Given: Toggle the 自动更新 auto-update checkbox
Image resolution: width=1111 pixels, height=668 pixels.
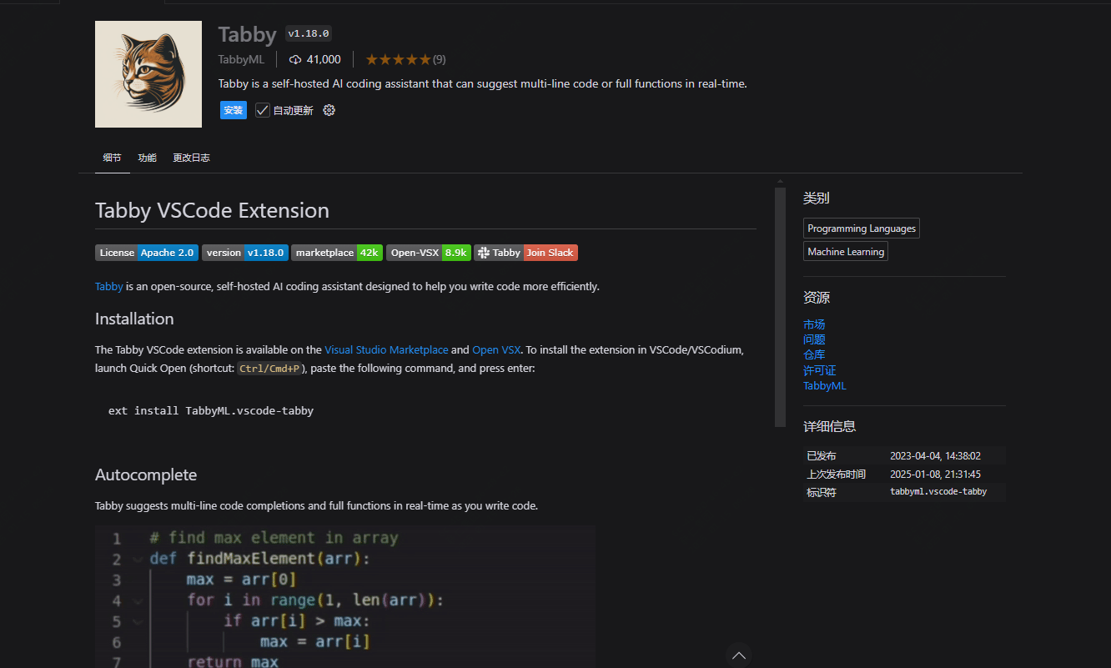Looking at the screenshot, I should [x=263, y=110].
